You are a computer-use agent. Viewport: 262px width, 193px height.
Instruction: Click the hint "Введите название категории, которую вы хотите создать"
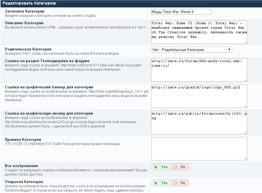click(50, 16)
